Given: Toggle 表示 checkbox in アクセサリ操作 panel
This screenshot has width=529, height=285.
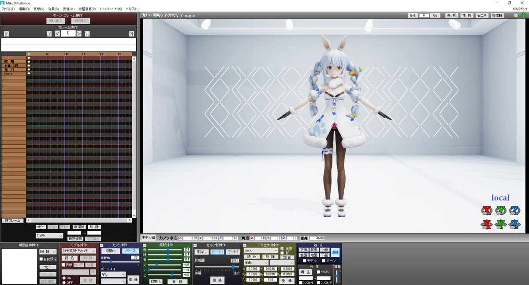Looking at the screenshot, I should (x=282, y=248).
